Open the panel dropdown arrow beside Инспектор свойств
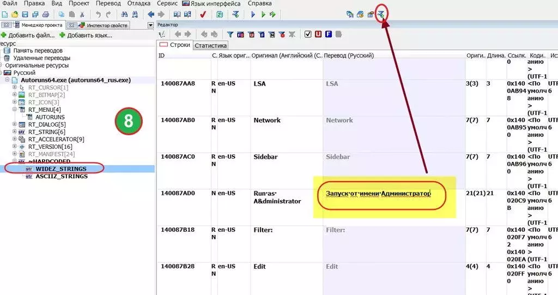Image resolution: width=558 pixels, height=295 pixels. click(150, 25)
